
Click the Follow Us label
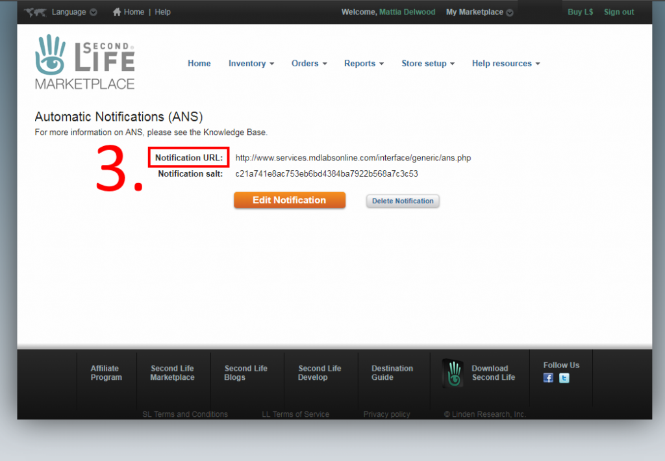click(561, 365)
